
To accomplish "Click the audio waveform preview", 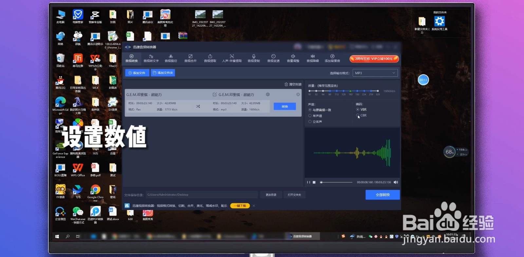I will click(x=352, y=153).
